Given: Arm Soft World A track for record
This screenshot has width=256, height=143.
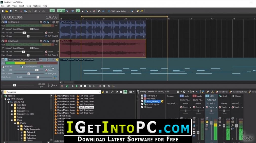Looking at the screenshot, I should tap(41, 22).
